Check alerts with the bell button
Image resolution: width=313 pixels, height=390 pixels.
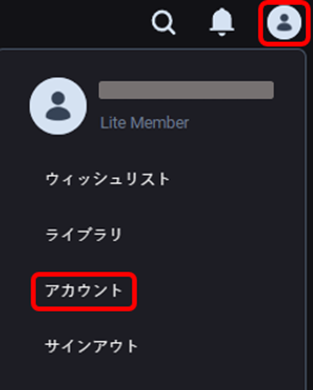coord(222,22)
